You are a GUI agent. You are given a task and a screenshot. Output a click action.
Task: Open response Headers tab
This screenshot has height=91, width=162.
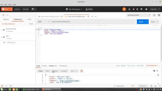[53, 66]
